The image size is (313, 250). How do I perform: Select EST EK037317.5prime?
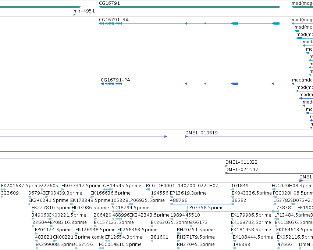[81, 186]
